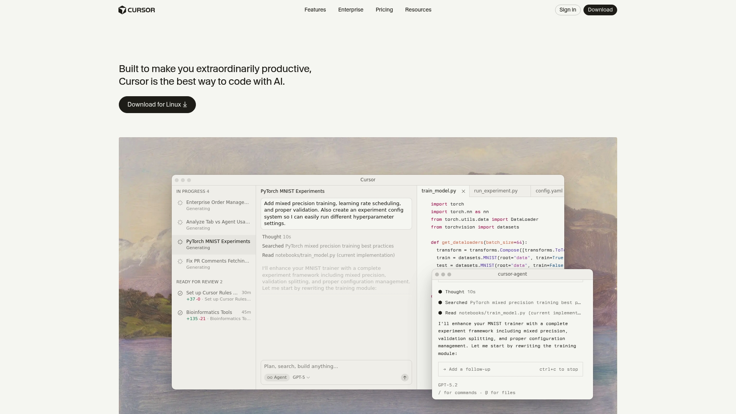The width and height of the screenshot is (736, 414).
Task: Click the checkmark icon beside Set up Cursor Rules
Action: (x=180, y=293)
